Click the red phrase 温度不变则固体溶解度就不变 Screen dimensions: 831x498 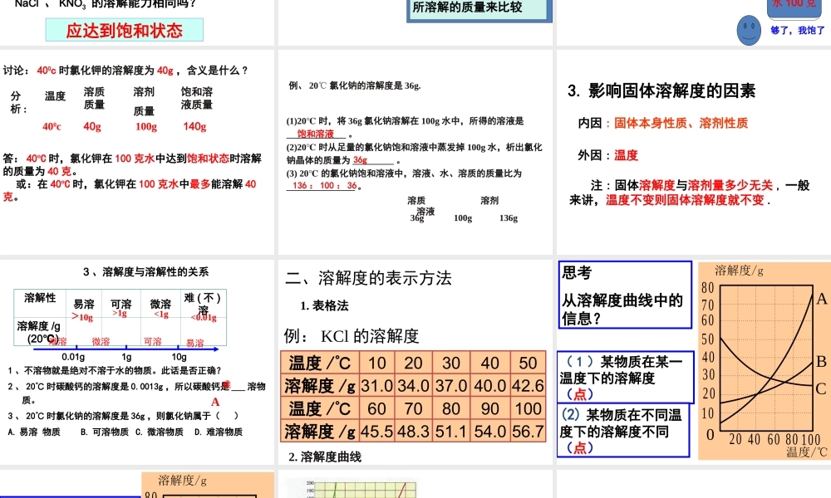click(685, 201)
